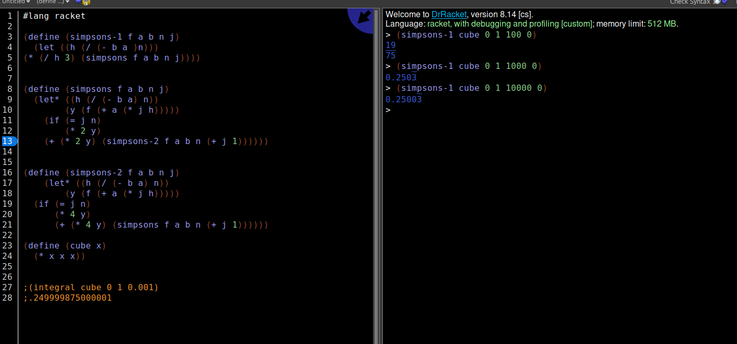This screenshot has height=344, width=737.
Task: Click the '(* 4 y)' expression on line 20
Action: (x=73, y=214)
